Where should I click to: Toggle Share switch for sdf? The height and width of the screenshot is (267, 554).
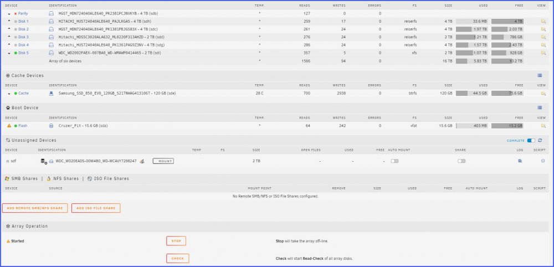pos(461,161)
